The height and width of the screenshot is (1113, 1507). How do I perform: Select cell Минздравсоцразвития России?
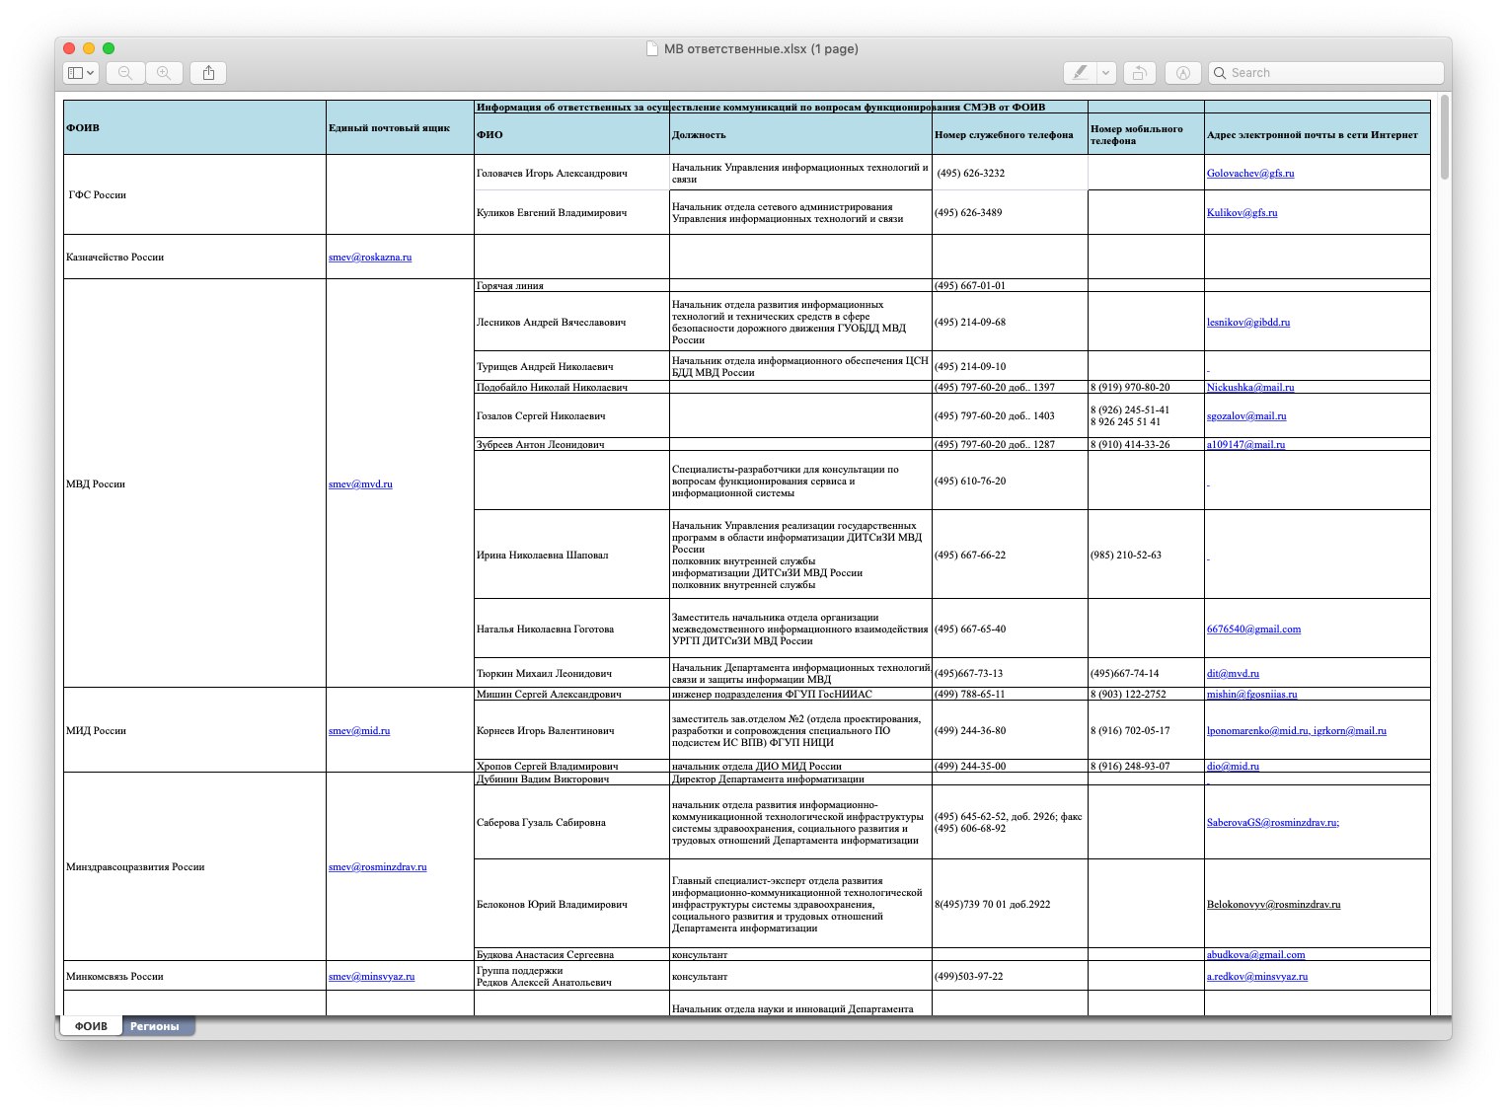point(195,866)
